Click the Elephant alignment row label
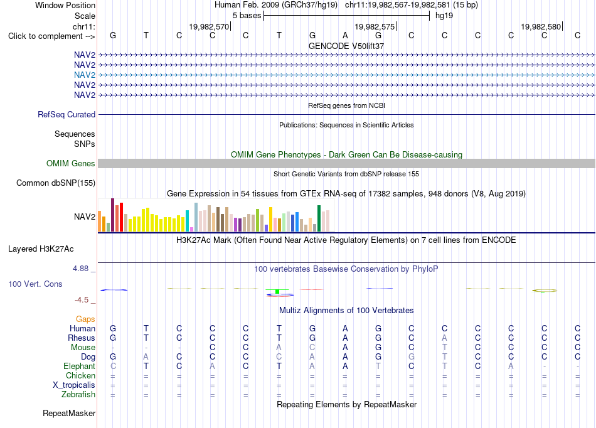The image size is (596, 428). pyautogui.click(x=79, y=366)
